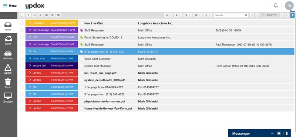296x137 pixels.
Task: Open the main Menu
Action: coord(10,6)
